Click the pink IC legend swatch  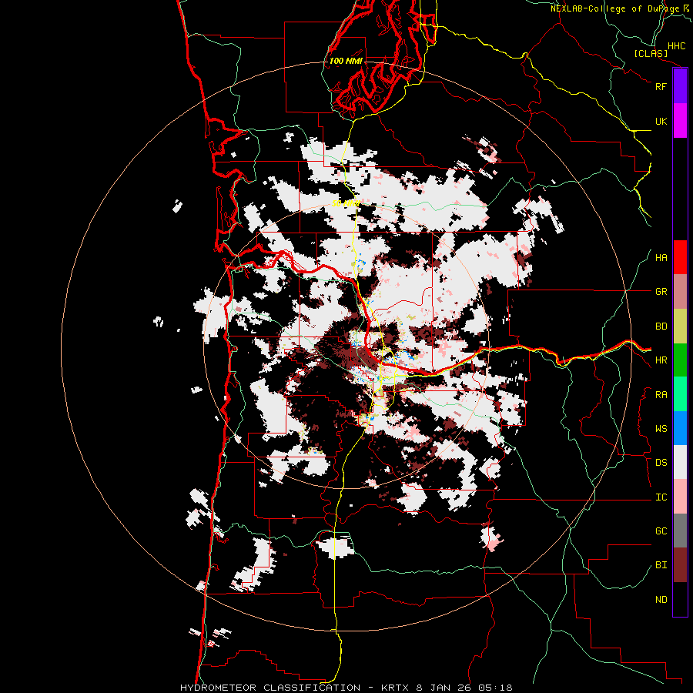click(680, 497)
